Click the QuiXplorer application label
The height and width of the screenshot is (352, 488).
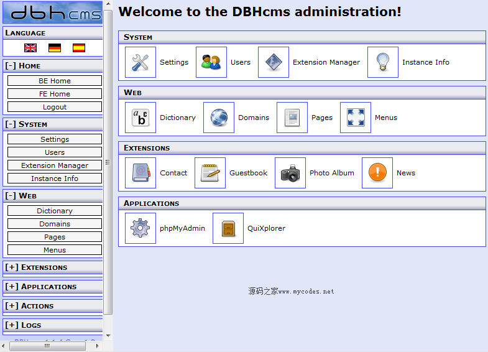[x=266, y=228]
